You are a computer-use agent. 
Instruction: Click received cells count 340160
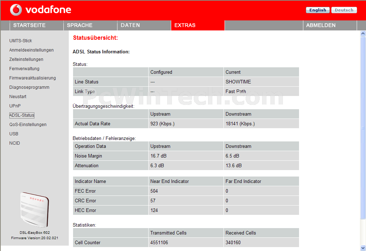[x=233, y=243]
